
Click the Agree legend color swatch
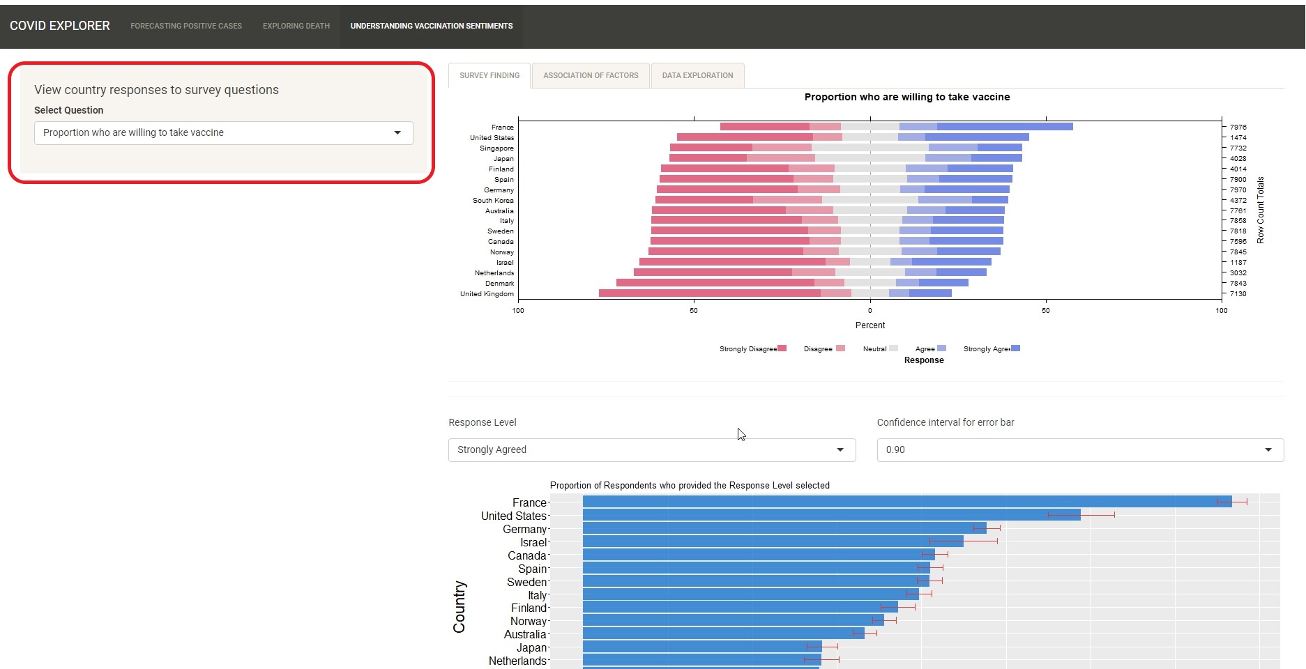pyautogui.click(x=942, y=348)
